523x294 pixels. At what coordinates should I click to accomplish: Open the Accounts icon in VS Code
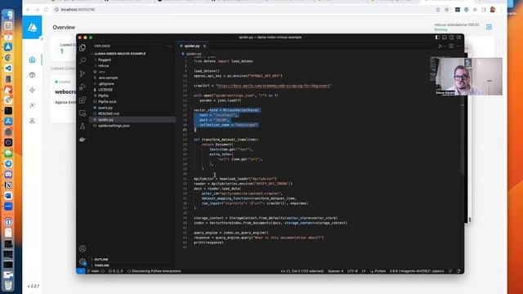[x=83, y=248]
